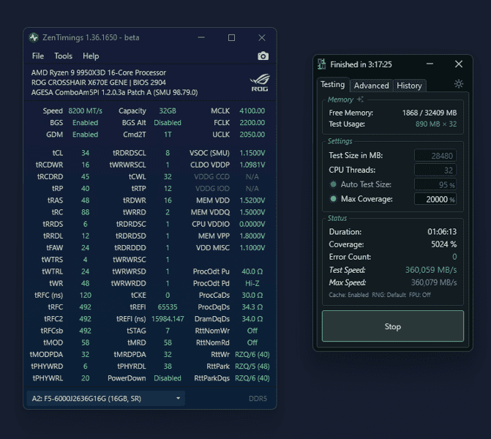
Task: Click the Test Speed 360,059 MB/s value
Action: point(431,270)
